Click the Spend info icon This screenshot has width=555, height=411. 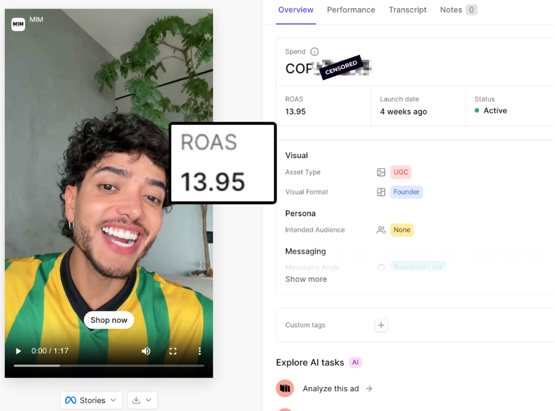tap(314, 52)
